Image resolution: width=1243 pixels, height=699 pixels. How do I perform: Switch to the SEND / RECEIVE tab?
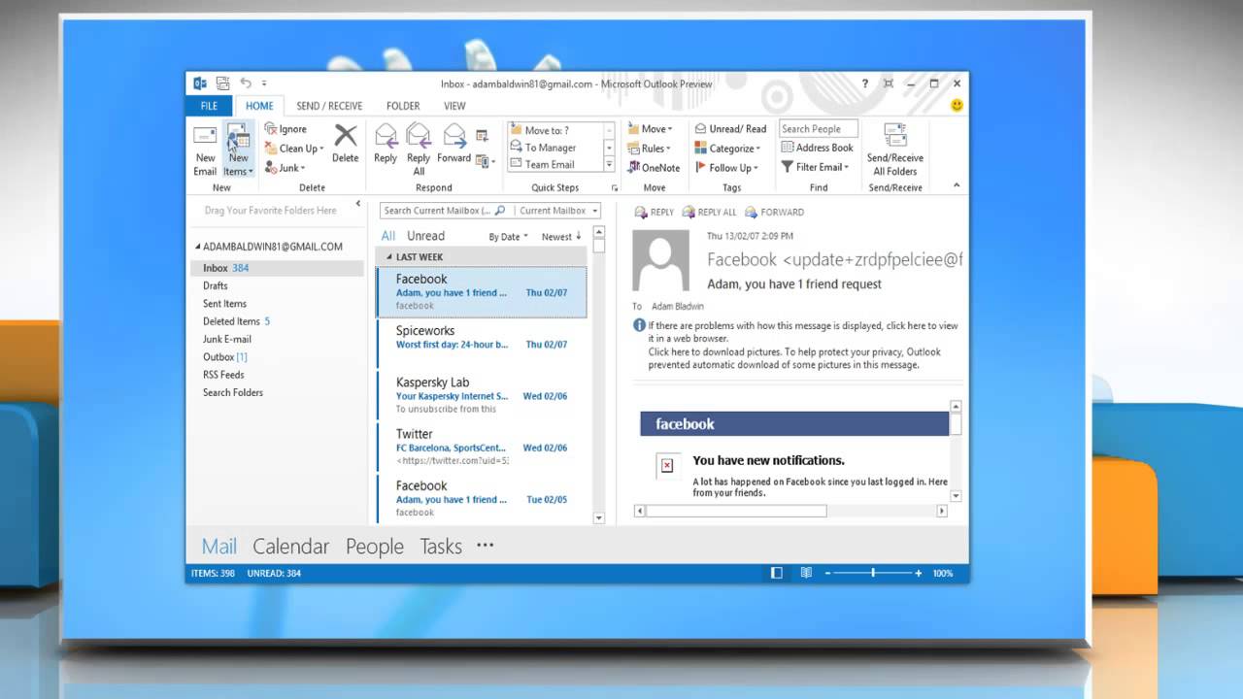coord(329,106)
